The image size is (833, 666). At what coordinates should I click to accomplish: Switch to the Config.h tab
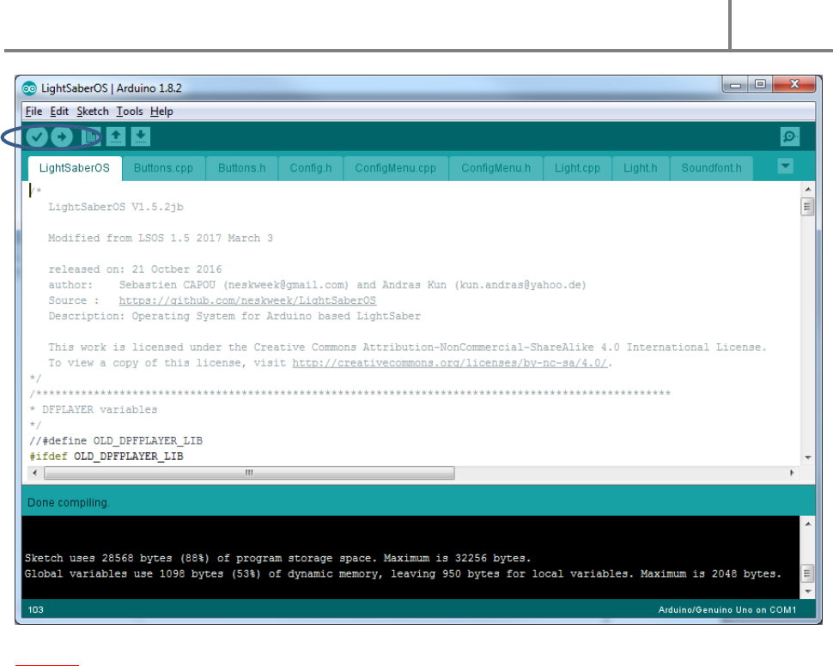pos(311,168)
